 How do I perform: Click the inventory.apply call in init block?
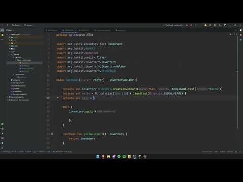coord(81,111)
